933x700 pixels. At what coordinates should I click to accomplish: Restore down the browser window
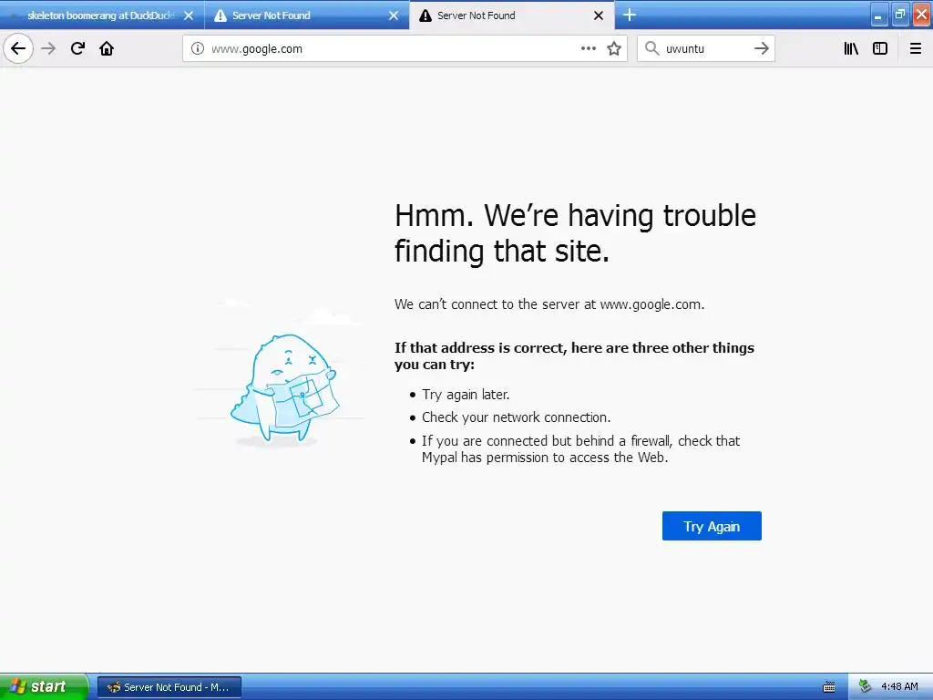[899, 15]
